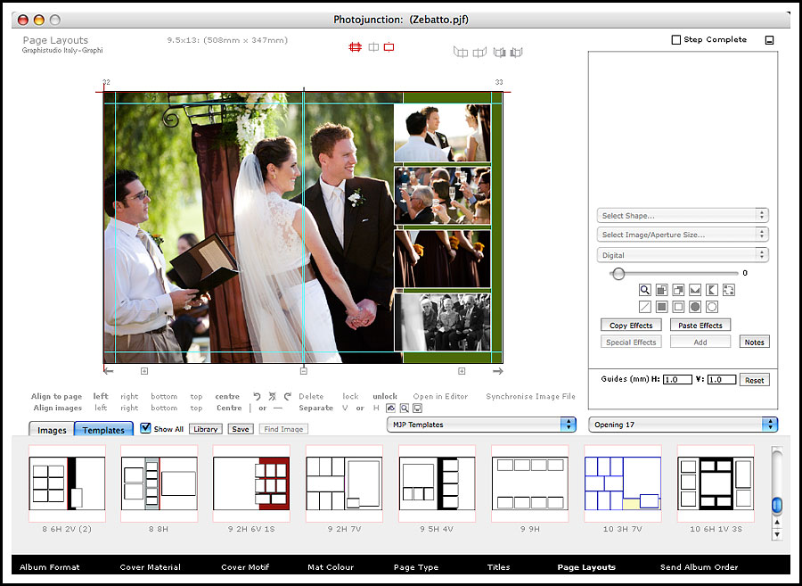802x586 pixels.
Task: Click the rotate right arrow icon
Action: pyautogui.click(x=287, y=396)
